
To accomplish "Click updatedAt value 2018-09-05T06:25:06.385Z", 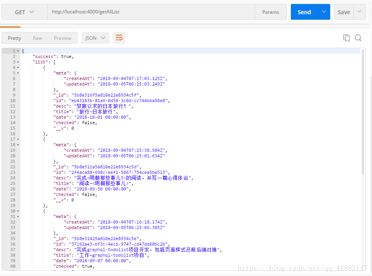I will [131, 228].
